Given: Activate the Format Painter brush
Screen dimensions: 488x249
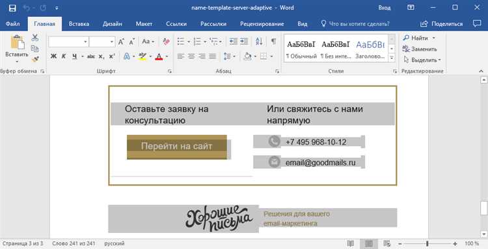Looking at the screenshot, I should [35, 59].
